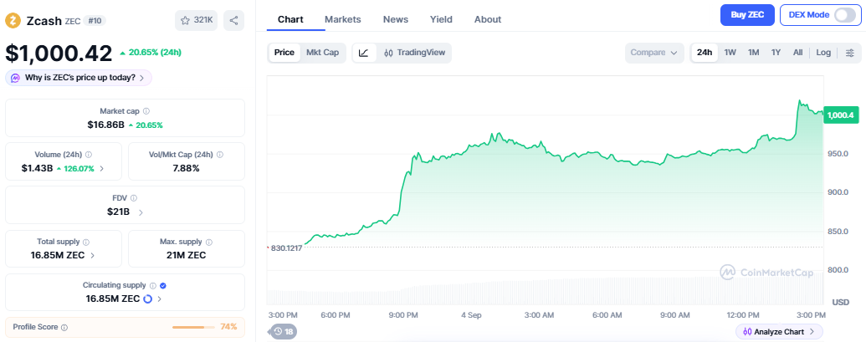Show the Max. supply info icon tooltip

(209, 242)
